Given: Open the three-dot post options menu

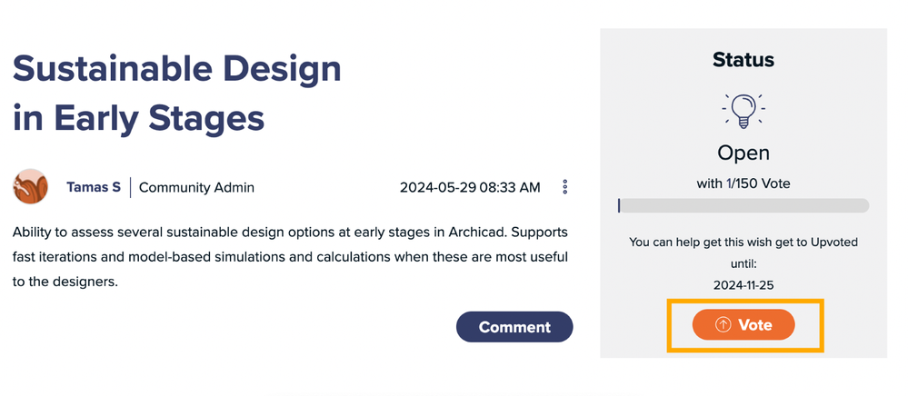Looking at the screenshot, I should tap(564, 187).
